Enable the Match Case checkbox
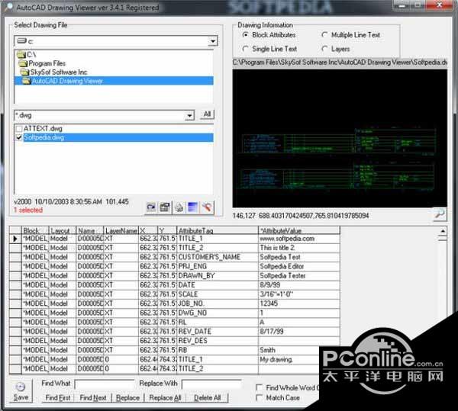 259,397
